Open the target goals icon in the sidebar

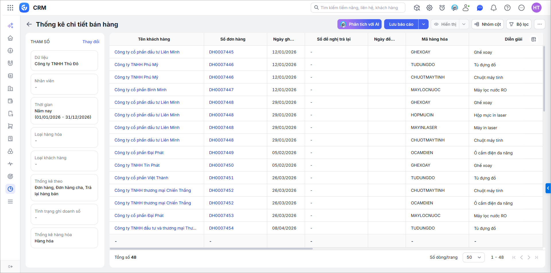pos(10,176)
